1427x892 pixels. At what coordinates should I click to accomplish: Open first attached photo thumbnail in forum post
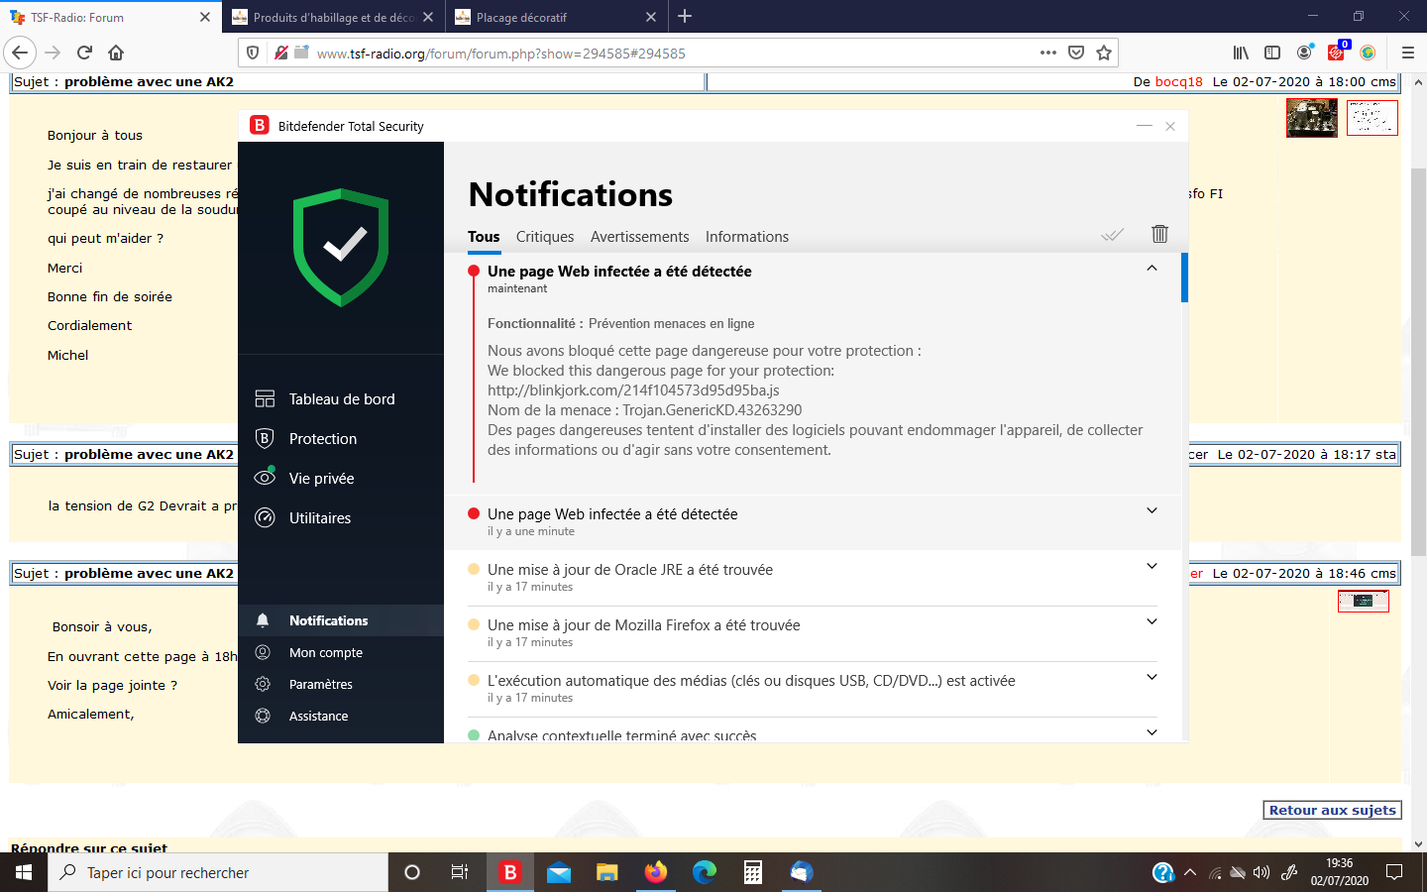click(1312, 118)
